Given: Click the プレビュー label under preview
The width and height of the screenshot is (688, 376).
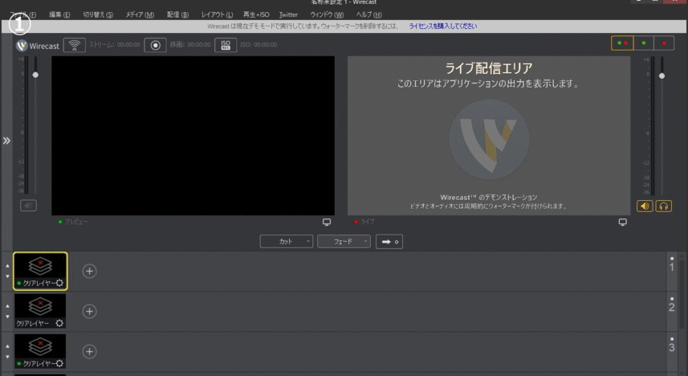Looking at the screenshot, I should coord(76,222).
